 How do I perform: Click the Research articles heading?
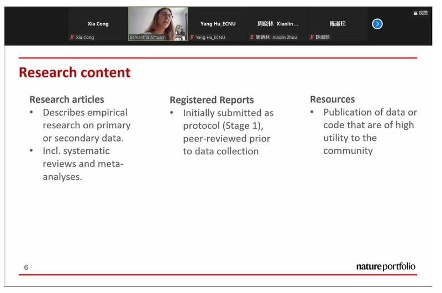coord(66,100)
